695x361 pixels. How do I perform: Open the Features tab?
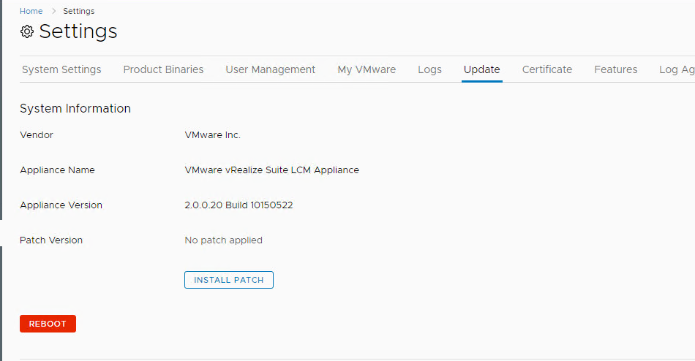(615, 69)
